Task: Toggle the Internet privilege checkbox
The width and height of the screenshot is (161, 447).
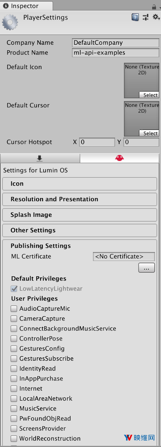Action: point(14,389)
